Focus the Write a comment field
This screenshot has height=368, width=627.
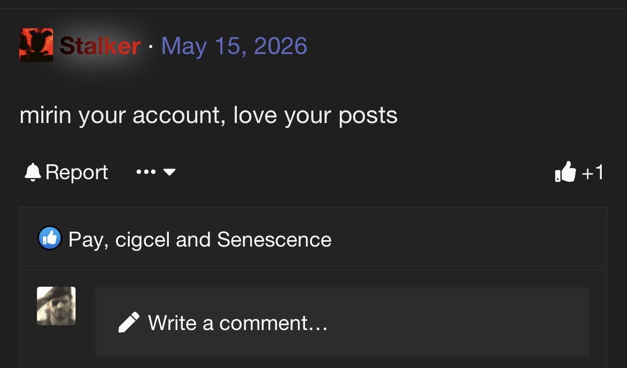coord(342,321)
